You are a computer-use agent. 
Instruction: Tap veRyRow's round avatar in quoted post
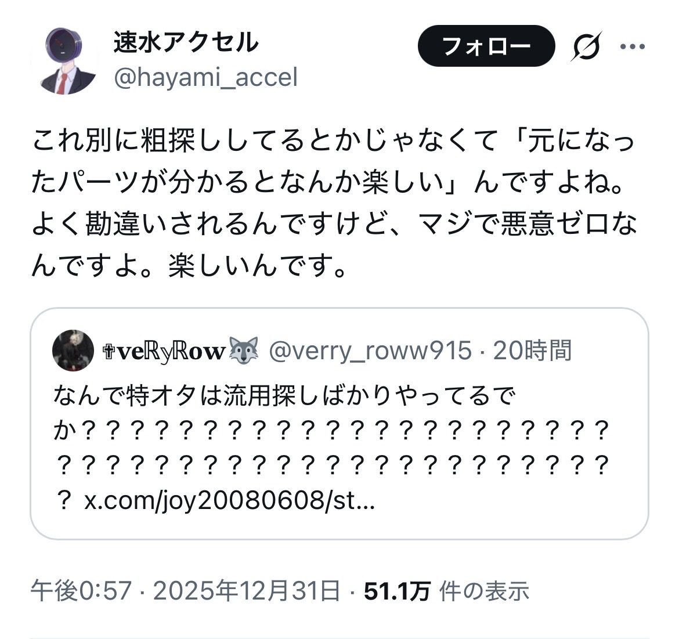(73, 350)
